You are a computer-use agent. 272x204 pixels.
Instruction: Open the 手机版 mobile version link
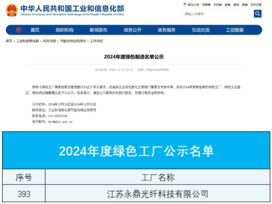[x=218, y=5]
